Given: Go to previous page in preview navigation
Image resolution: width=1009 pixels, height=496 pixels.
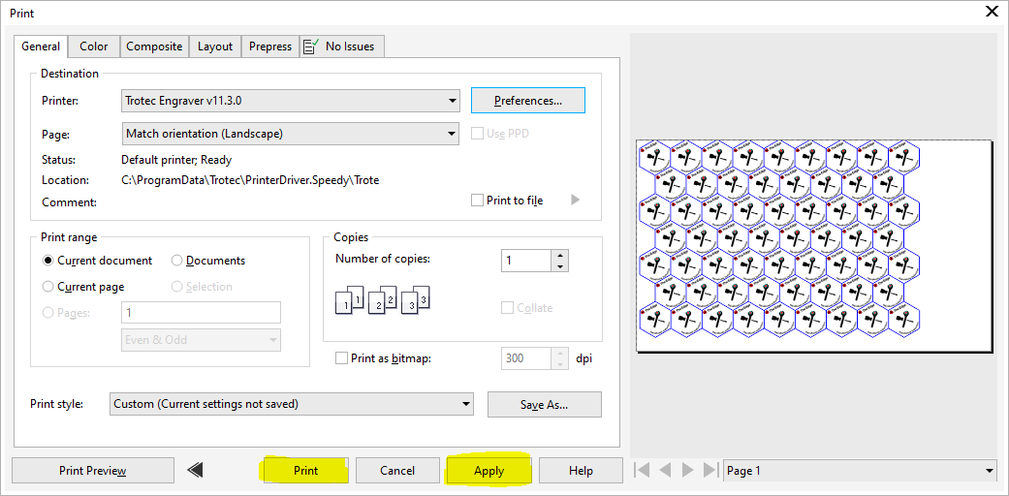Looking at the screenshot, I should pyautogui.click(x=665, y=471).
